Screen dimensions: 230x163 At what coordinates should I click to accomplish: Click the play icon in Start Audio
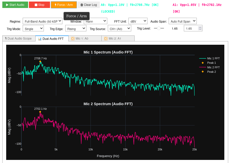tap(7, 5)
